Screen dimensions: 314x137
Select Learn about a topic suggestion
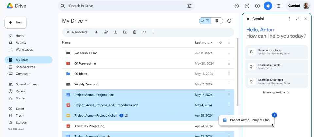pyautogui.click(x=277, y=82)
